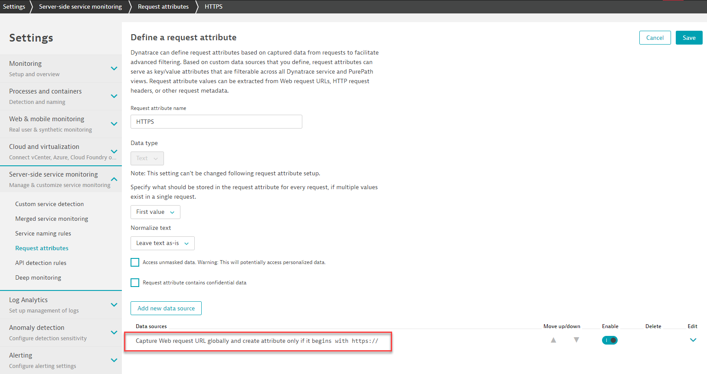The image size is (707, 374).
Task: Open the First value dropdown
Action: pyautogui.click(x=155, y=212)
